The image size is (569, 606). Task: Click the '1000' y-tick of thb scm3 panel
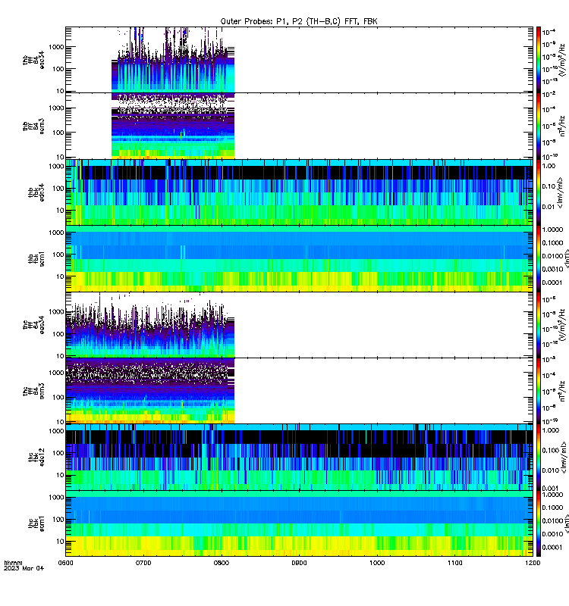point(56,108)
